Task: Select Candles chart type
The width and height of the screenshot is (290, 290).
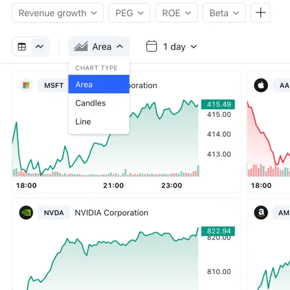Action: click(x=99, y=103)
